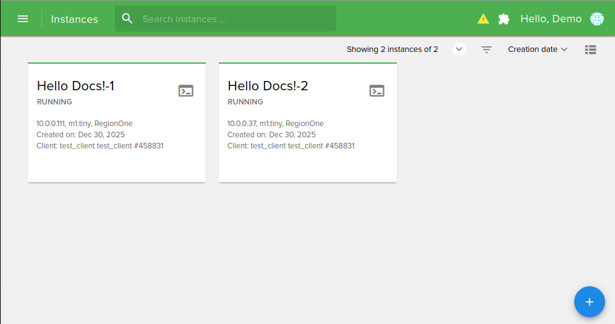Screen dimensions: 615x324
Task: Click the Creation date dropdown arrow
Action: click(x=564, y=49)
